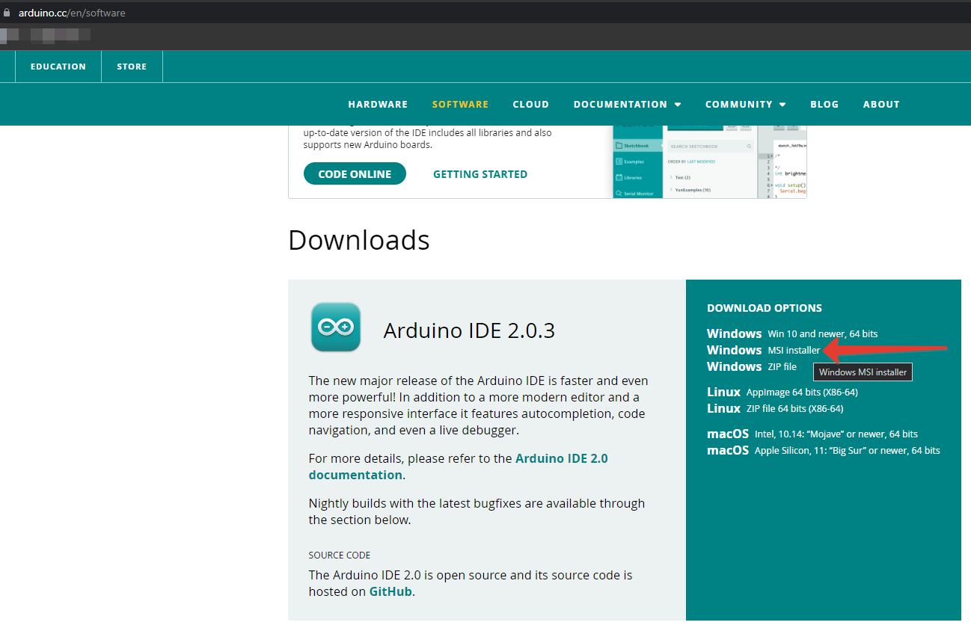Switch to the Store tab
Screen dimensions: 971x634
click(x=132, y=67)
